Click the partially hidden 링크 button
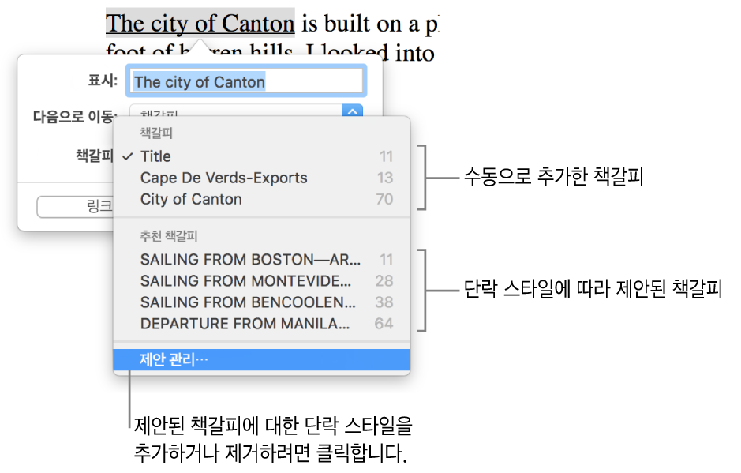Viewport: 741px width, 473px height. 76,207
